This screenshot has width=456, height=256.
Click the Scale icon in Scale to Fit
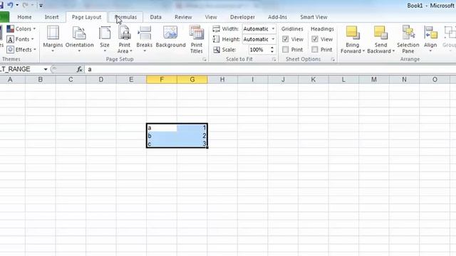[x=217, y=50]
